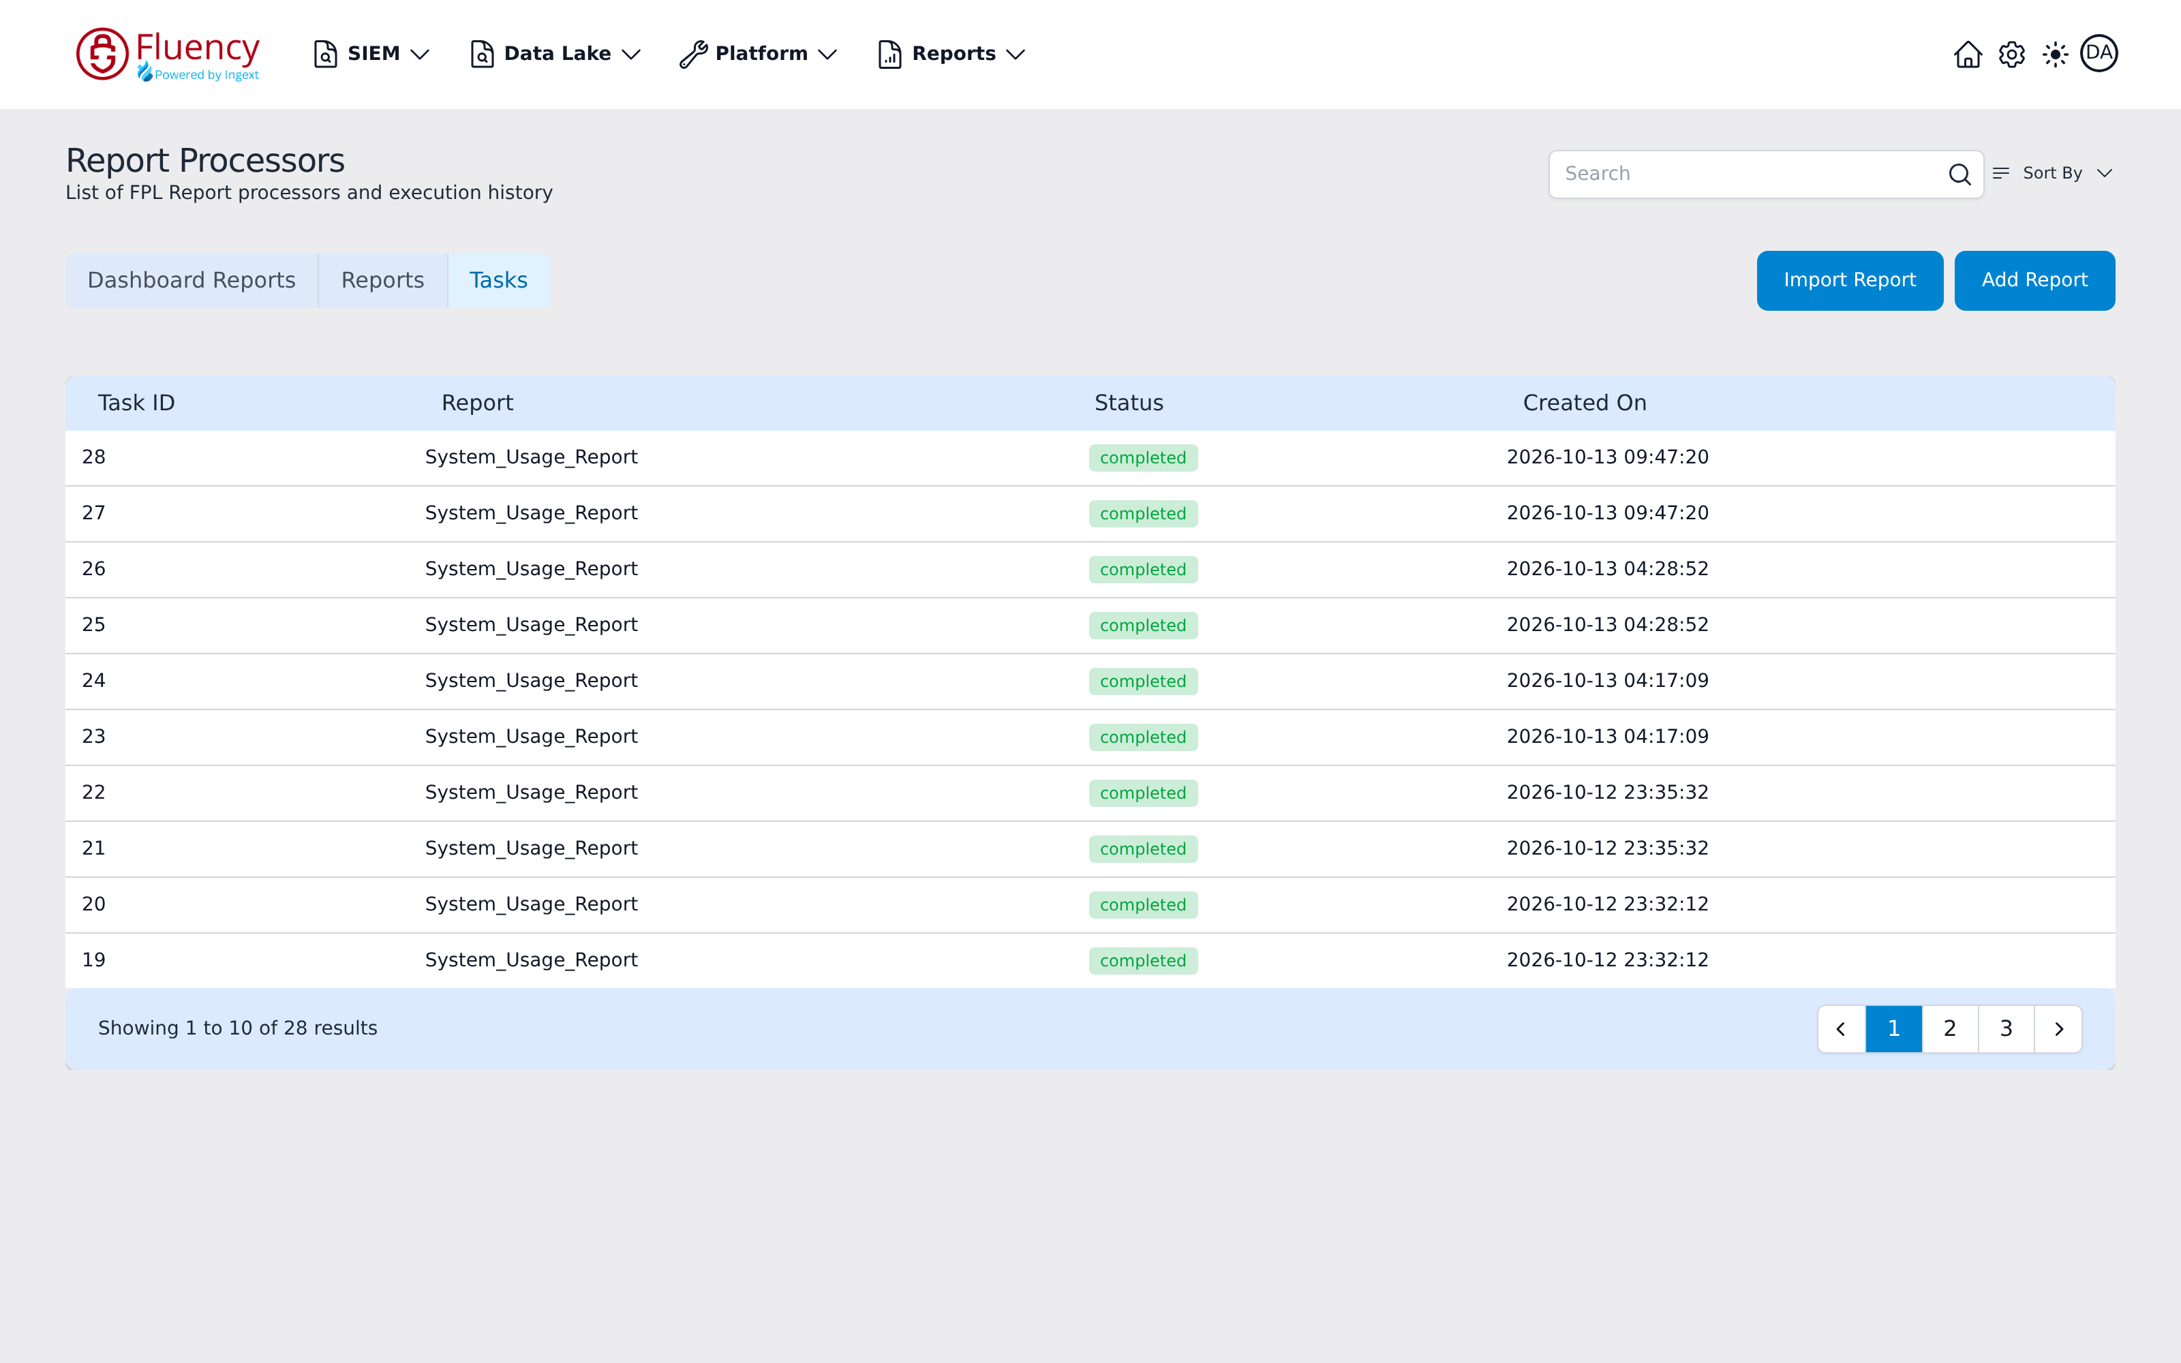The height and width of the screenshot is (1363, 2181).
Task: Open the settings gear icon
Action: point(2011,54)
